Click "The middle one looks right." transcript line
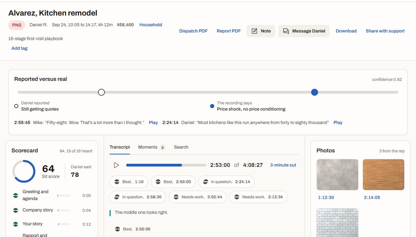416x237 pixels. (141, 212)
